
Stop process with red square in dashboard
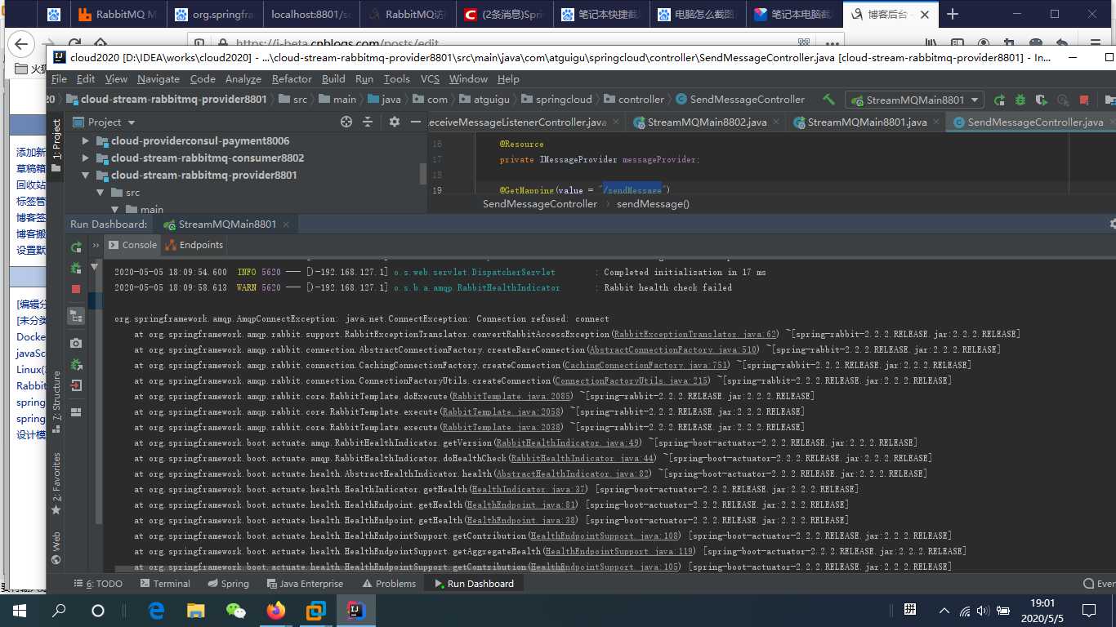tap(76, 289)
